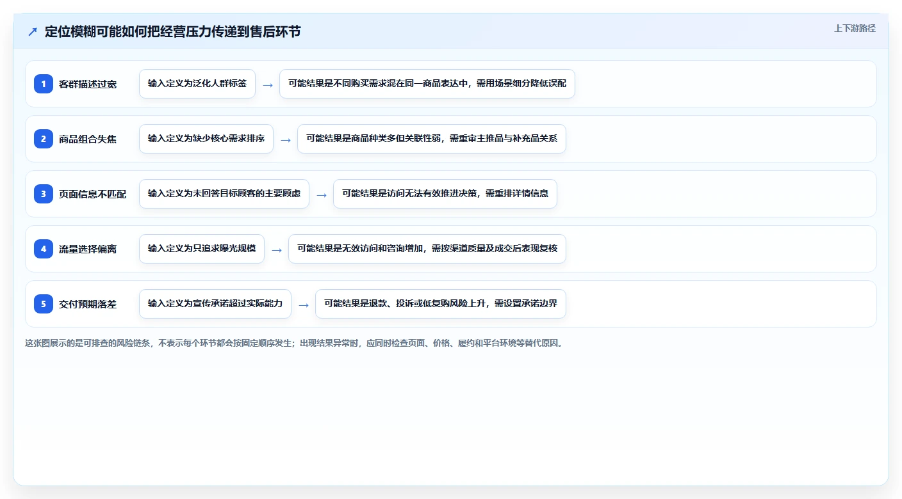
Task: Select the 商品组合失焦 label
Action: [88, 139]
